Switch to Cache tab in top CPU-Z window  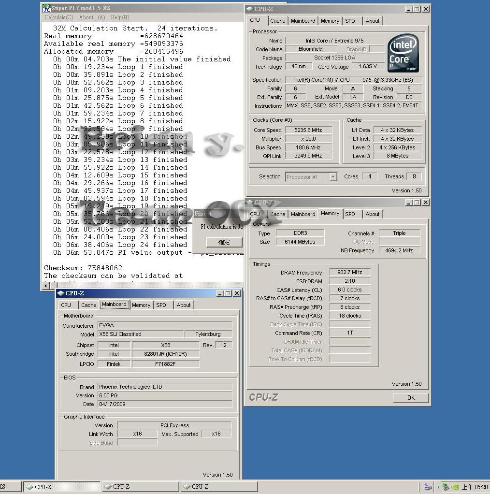click(277, 21)
